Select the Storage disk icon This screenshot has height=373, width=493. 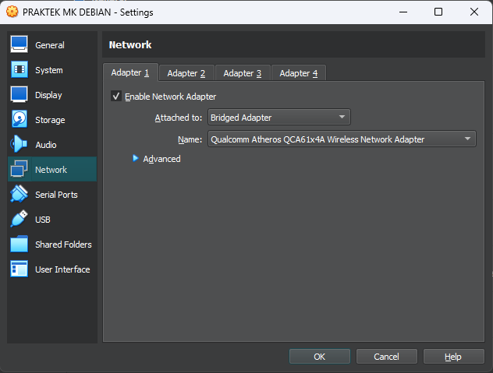(x=20, y=119)
